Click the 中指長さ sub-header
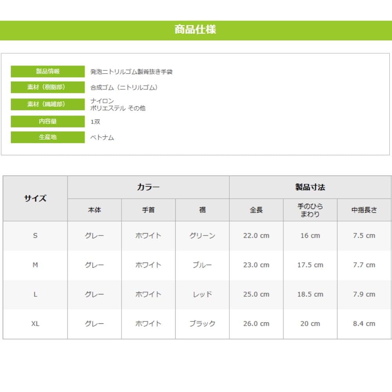Image resolution: width=392 pixels, height=392 pixels. click(364, 210)
